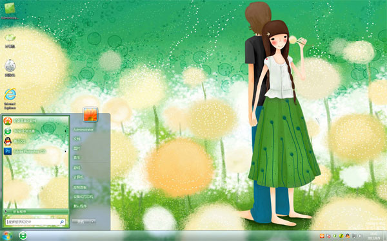Open the green globe browser tray icon
This screenshot has height=241, width=387.
coord(341,237)
